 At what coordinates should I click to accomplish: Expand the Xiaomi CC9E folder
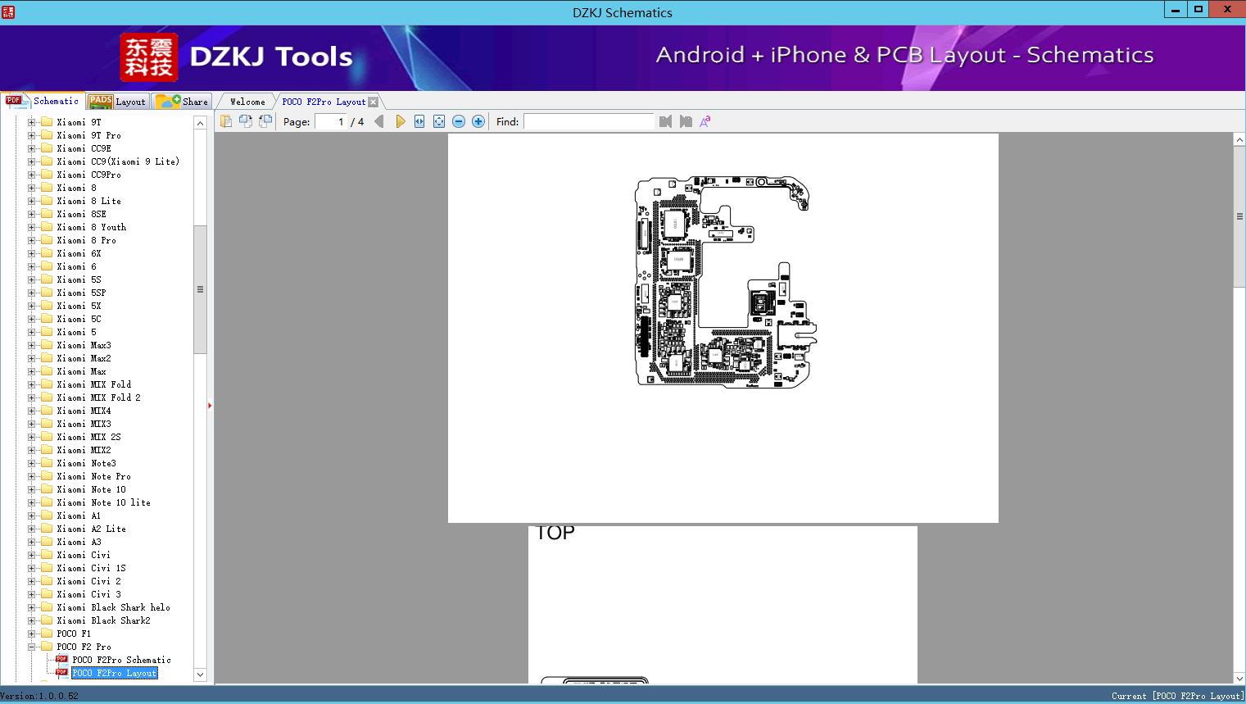tap(32, 148)
